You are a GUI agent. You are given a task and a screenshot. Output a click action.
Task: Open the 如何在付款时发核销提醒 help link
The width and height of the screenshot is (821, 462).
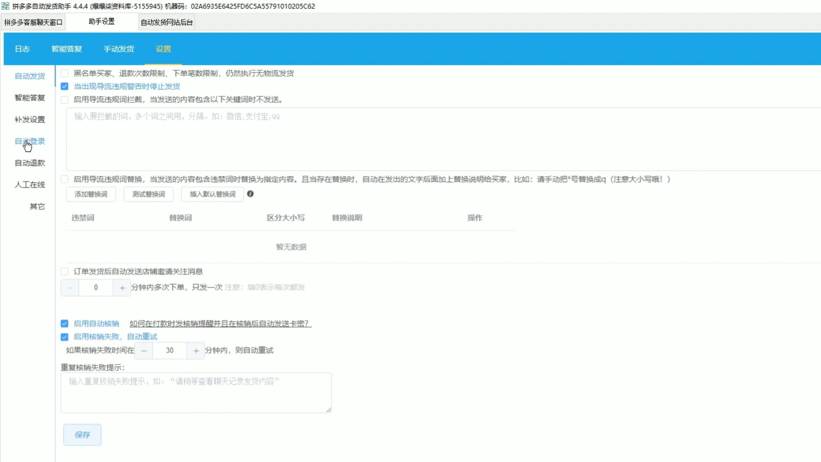221,324
